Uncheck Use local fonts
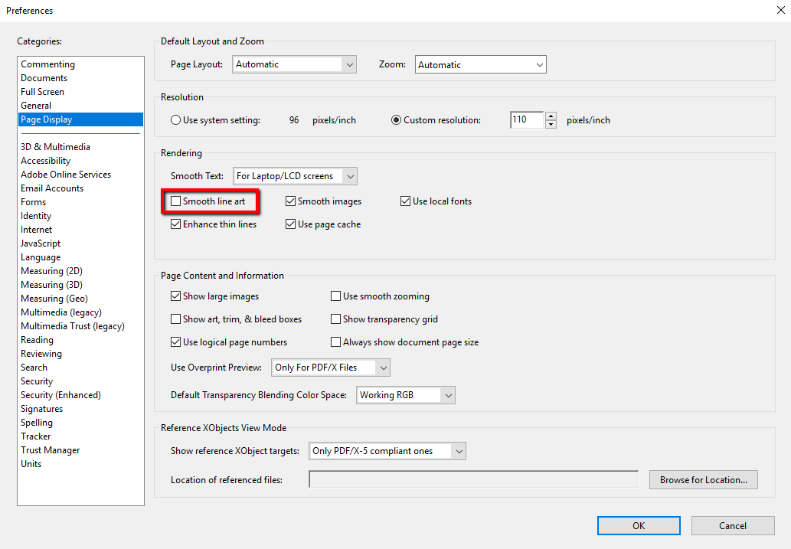 tap(405, 201)
